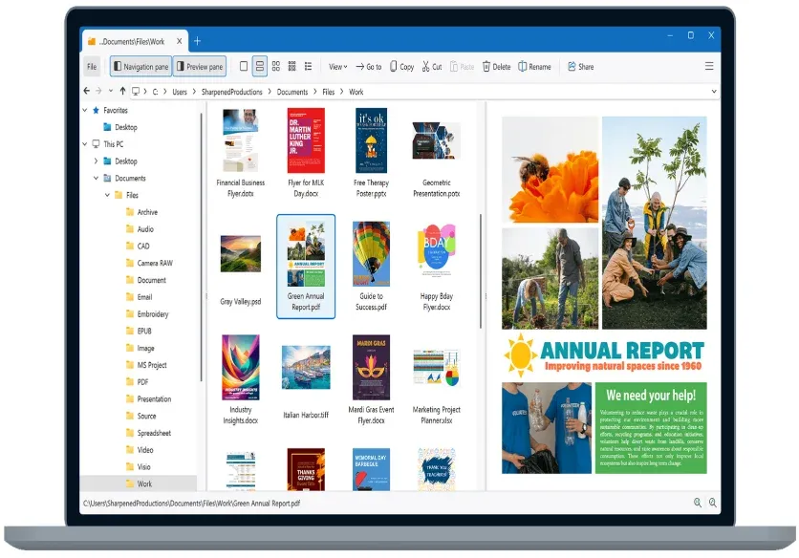Switch to small grid view icon
The height and width of the screenshot is (558, 799).
pos(292,66)
